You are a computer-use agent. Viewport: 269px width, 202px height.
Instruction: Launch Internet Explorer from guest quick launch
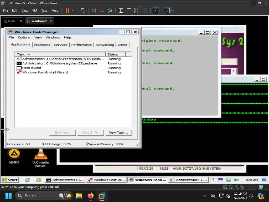point(27,180)
